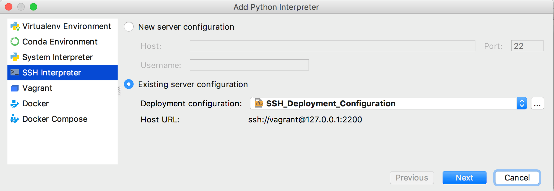Viewport: 554px width, 191px height.
Task: Click the Docker Compose icon
Action: pos(15,119)
